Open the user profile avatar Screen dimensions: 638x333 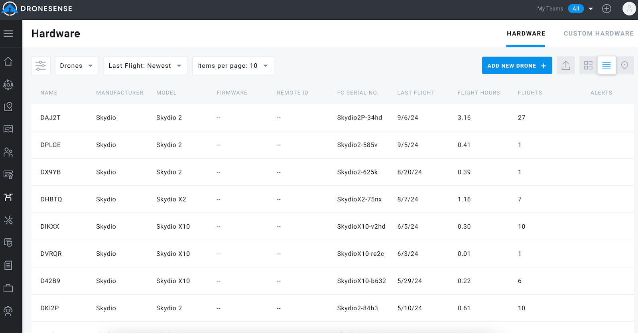click(x=629, y=9)
